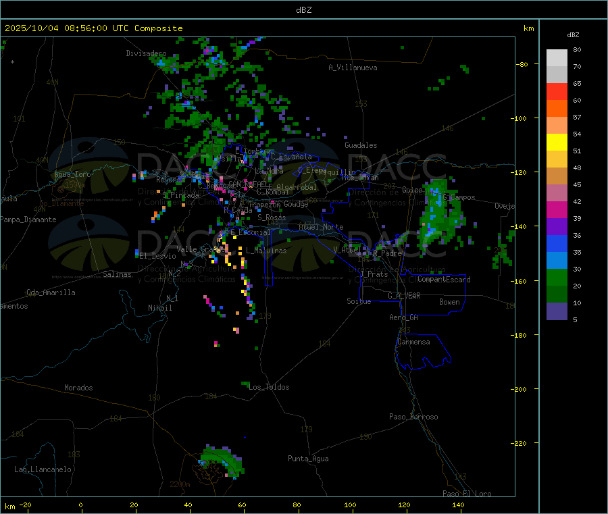Click the timestamp text 2025/10/04 08:56:00 UTC Composite
The width and height of the screenshot is (608, 514).
tap(93, 28)
